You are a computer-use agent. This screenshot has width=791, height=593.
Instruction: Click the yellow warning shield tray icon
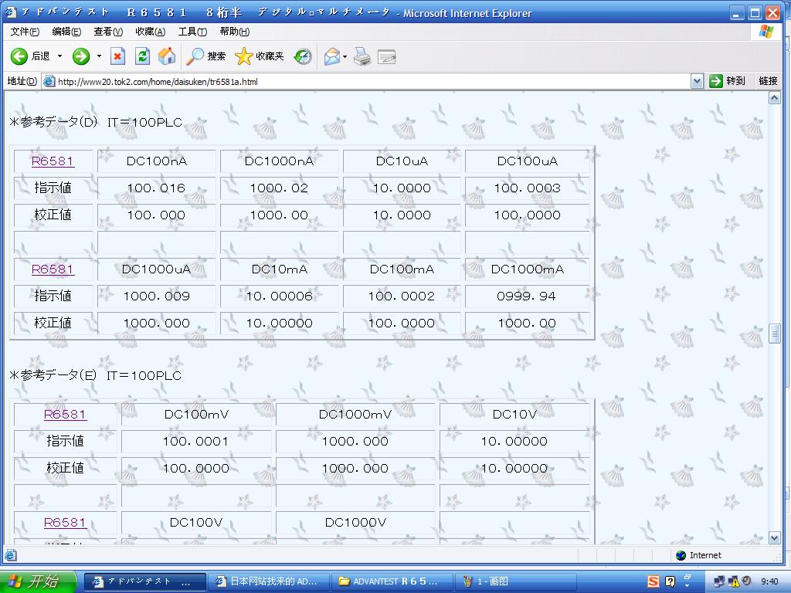point(734,582)
